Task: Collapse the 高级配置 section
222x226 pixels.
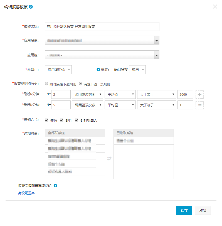Action: [x=26, y=193]
